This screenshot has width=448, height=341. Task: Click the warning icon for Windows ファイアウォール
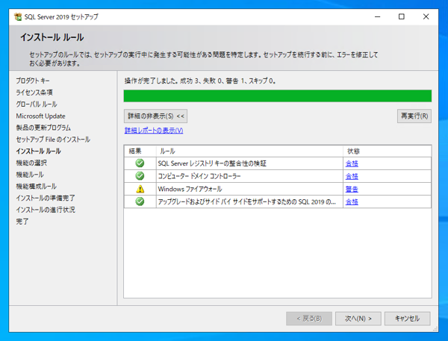(x=140, y=189)
